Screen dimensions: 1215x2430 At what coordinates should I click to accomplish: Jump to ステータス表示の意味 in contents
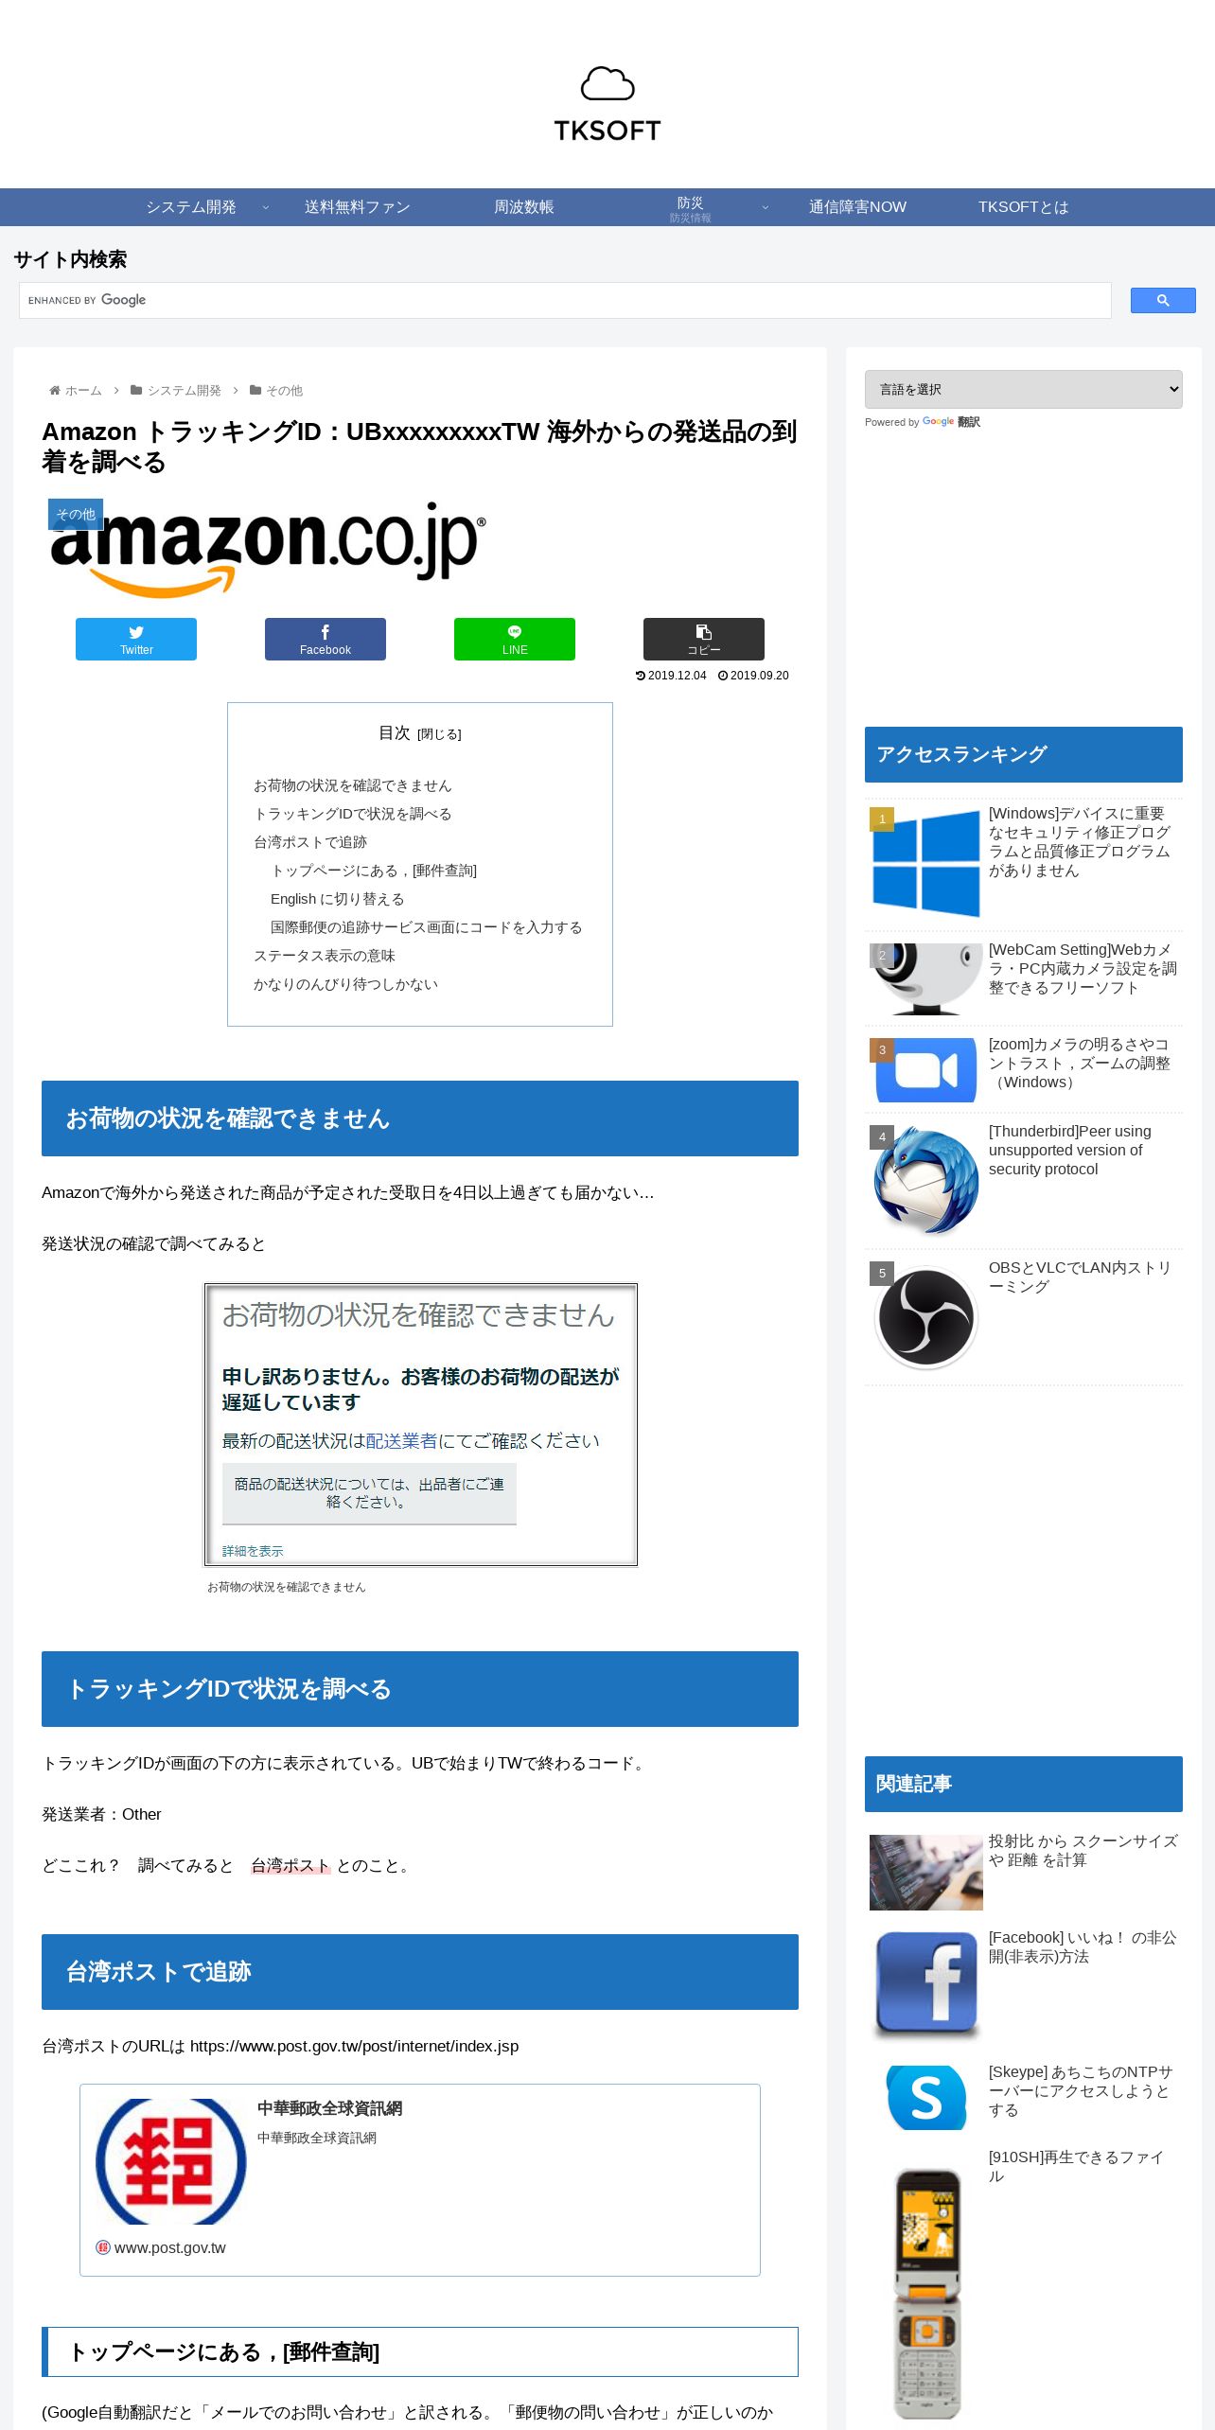tap(324, 956)
